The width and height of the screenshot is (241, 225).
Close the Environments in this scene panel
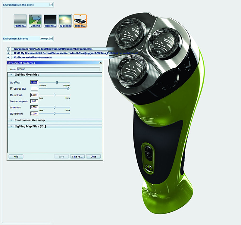[51, 5]
